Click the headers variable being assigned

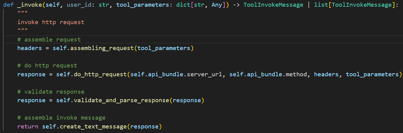tap(29, 48)
